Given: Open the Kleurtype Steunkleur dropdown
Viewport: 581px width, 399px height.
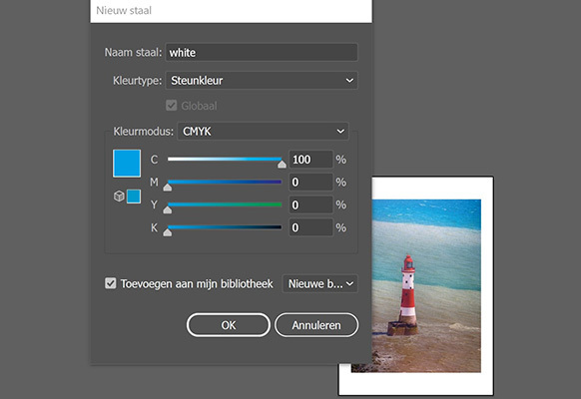Looking at the screenshot, I should pos(262,81).
